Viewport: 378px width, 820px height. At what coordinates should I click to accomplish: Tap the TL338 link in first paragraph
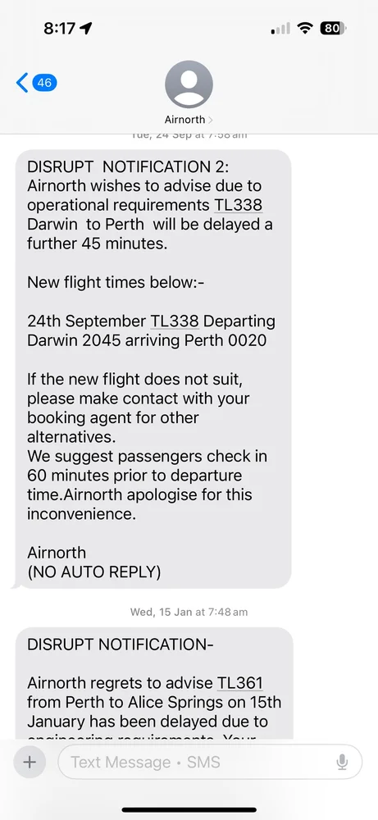tap(238, 205)
